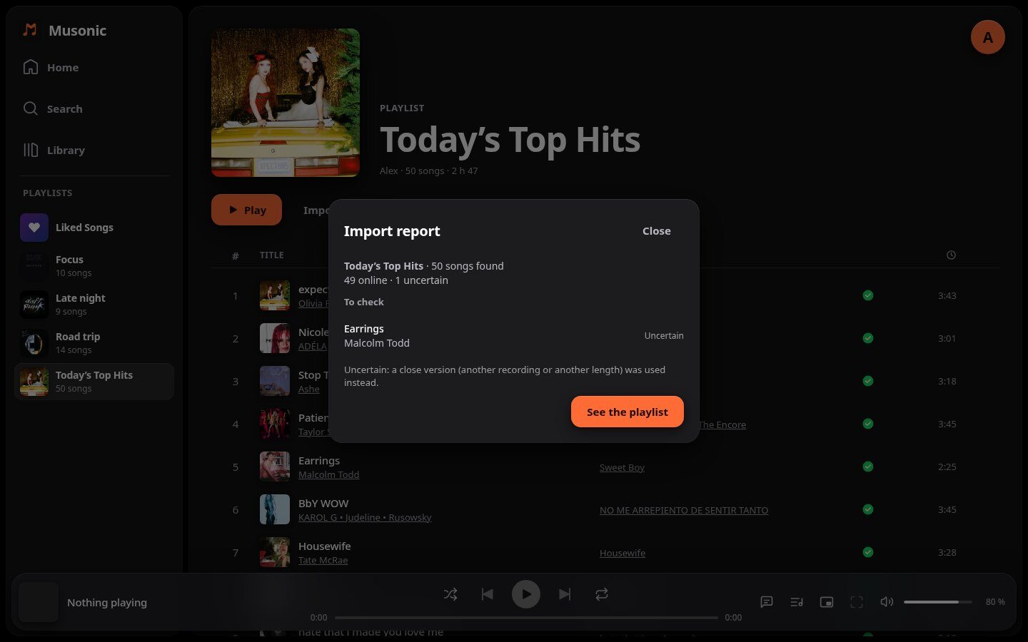Select Today's Top Hits in sidebar
The width and height of the screenshot is (1028, 642).
pyautogui.click(x=94, y=382)
